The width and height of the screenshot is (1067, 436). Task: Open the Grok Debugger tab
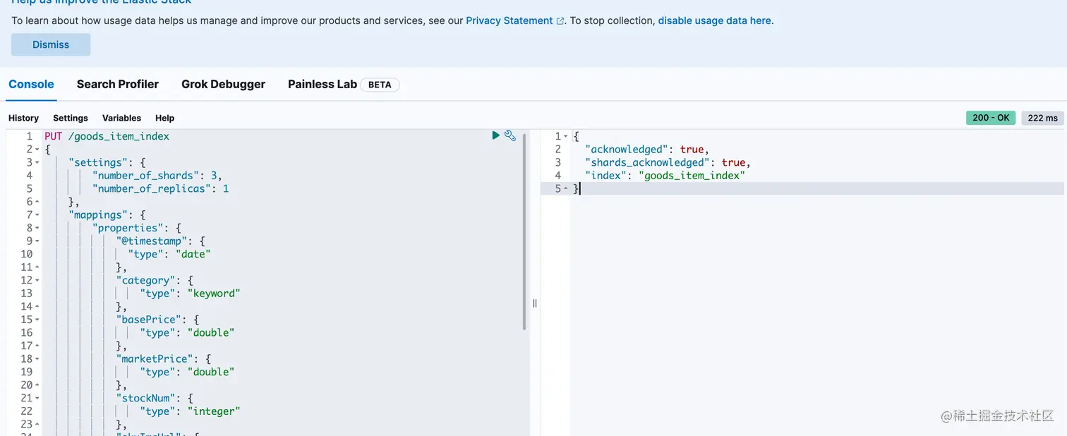(223, 84)
